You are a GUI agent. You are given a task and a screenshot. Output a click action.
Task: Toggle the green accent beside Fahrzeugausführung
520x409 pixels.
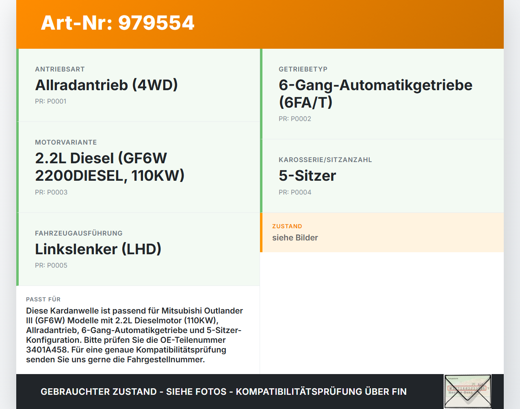(17, 249)
